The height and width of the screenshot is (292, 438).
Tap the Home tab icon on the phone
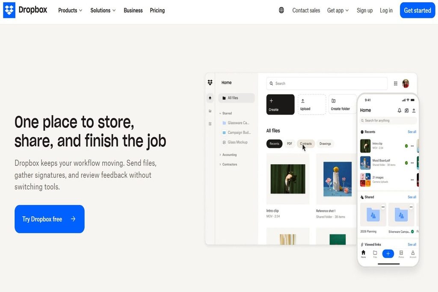coord(363,254)
